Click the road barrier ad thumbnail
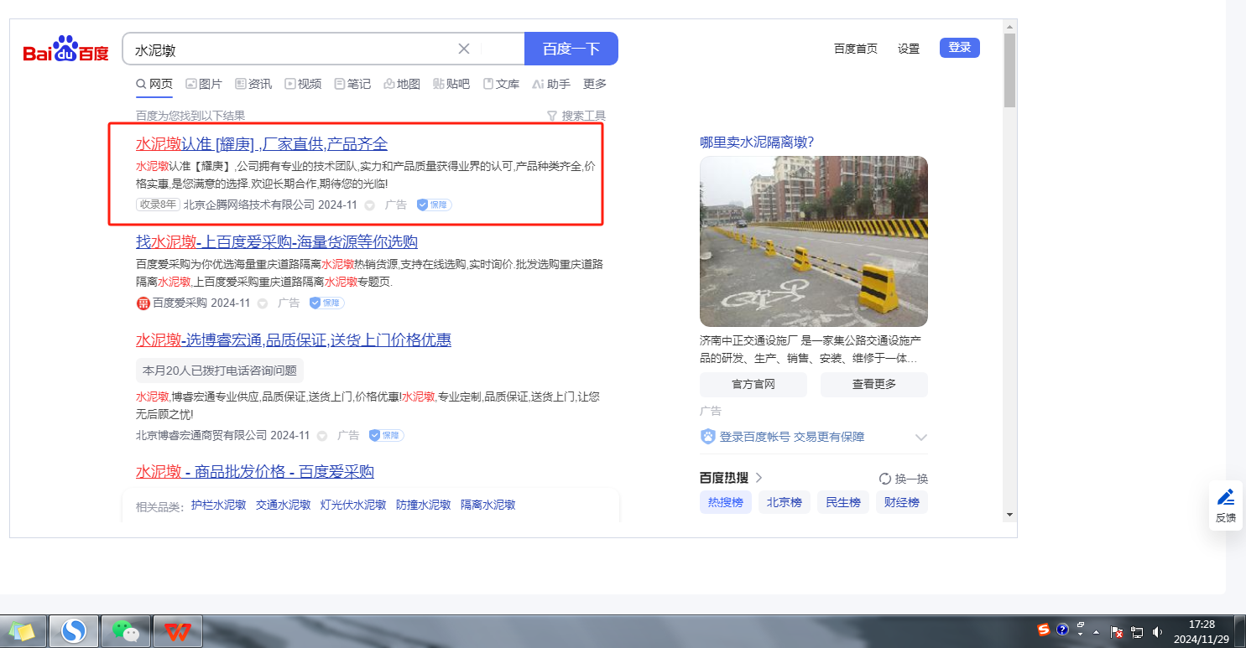Image resolution: width=1246 pixels, height=648 pixels. pos(813,241)
